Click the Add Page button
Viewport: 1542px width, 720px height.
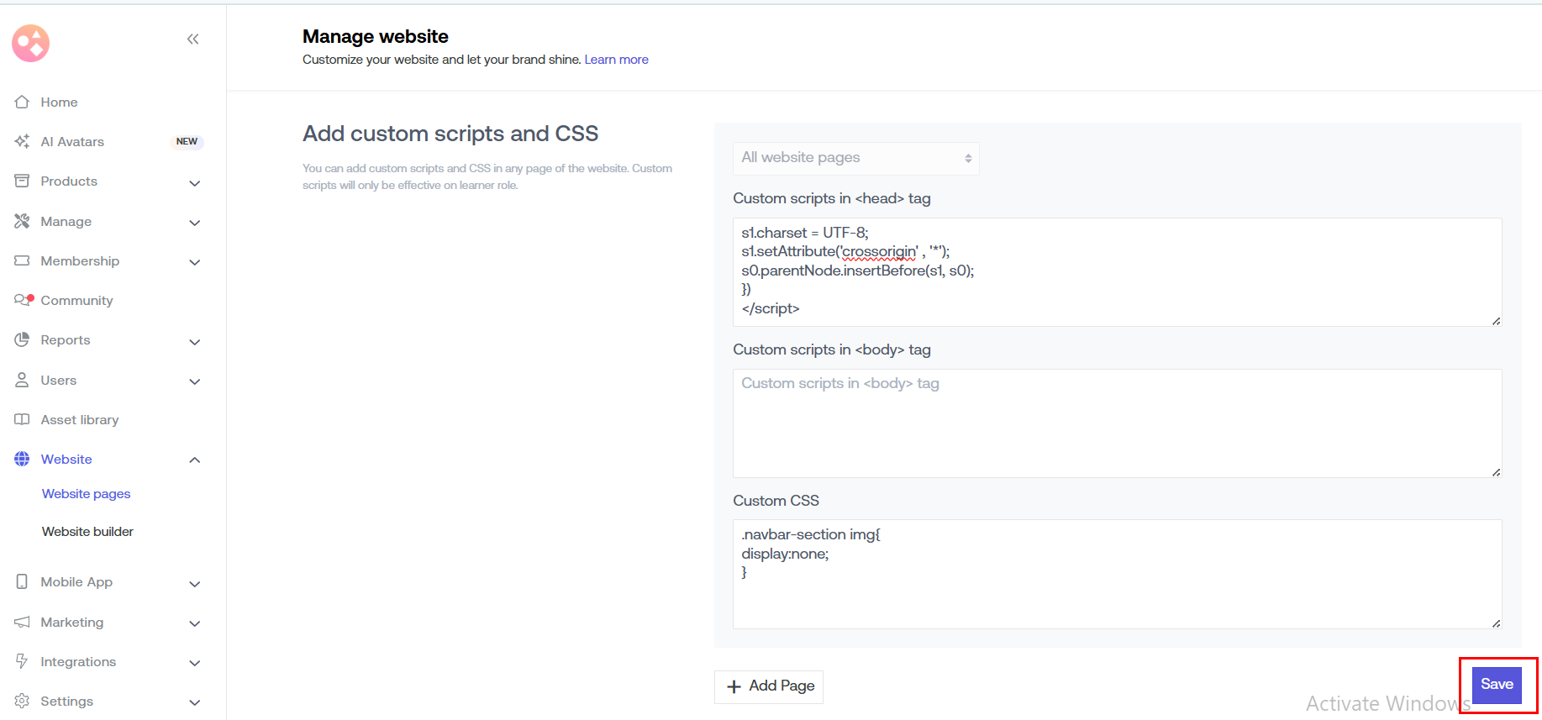769,686
